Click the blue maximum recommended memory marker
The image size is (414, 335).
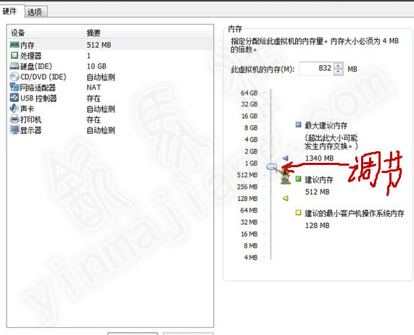click(x=286, y=158)
